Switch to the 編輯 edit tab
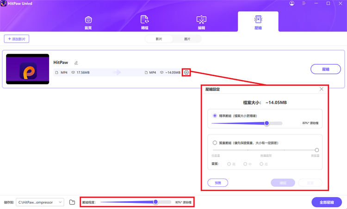 pos(201,23)
